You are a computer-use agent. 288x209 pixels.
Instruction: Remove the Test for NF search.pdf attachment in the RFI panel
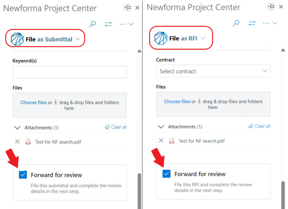(x=161, y=141)
